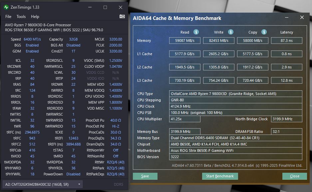Viewport: 312px width, 192px height.
Task: Open the File menu in ZenTimings
Action: (8, 17)
